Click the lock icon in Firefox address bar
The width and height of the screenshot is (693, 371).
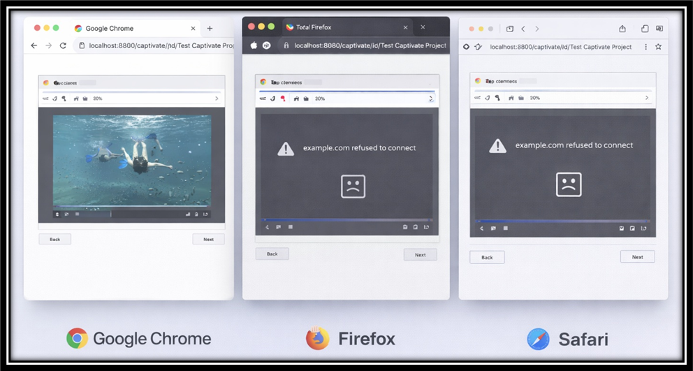point(285,45)
